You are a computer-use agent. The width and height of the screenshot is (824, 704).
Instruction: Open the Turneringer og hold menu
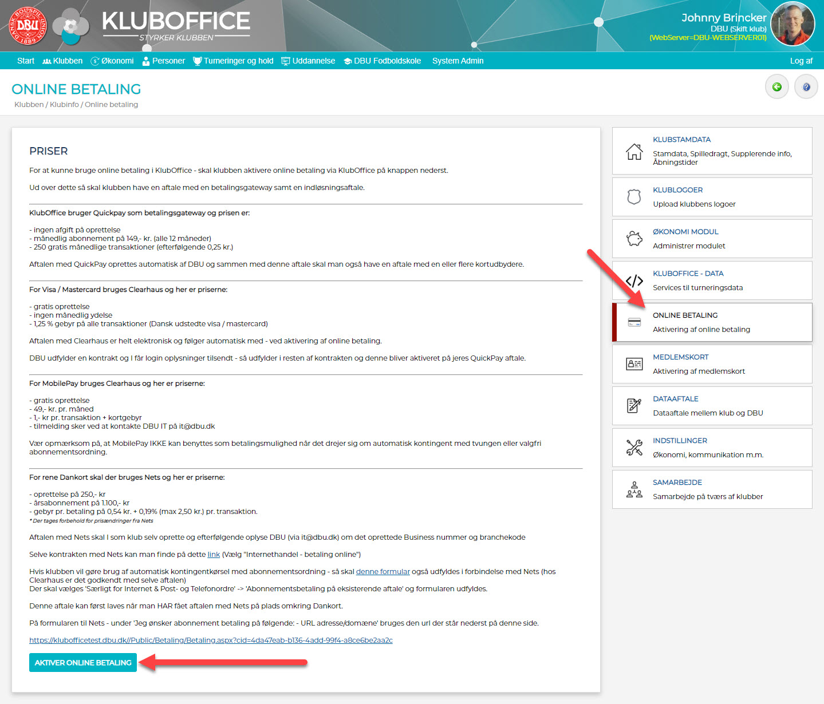tap(233, 61)
